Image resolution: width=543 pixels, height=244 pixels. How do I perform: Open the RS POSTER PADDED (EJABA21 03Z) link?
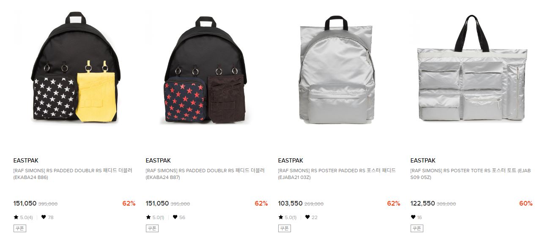tap(337, 174)
